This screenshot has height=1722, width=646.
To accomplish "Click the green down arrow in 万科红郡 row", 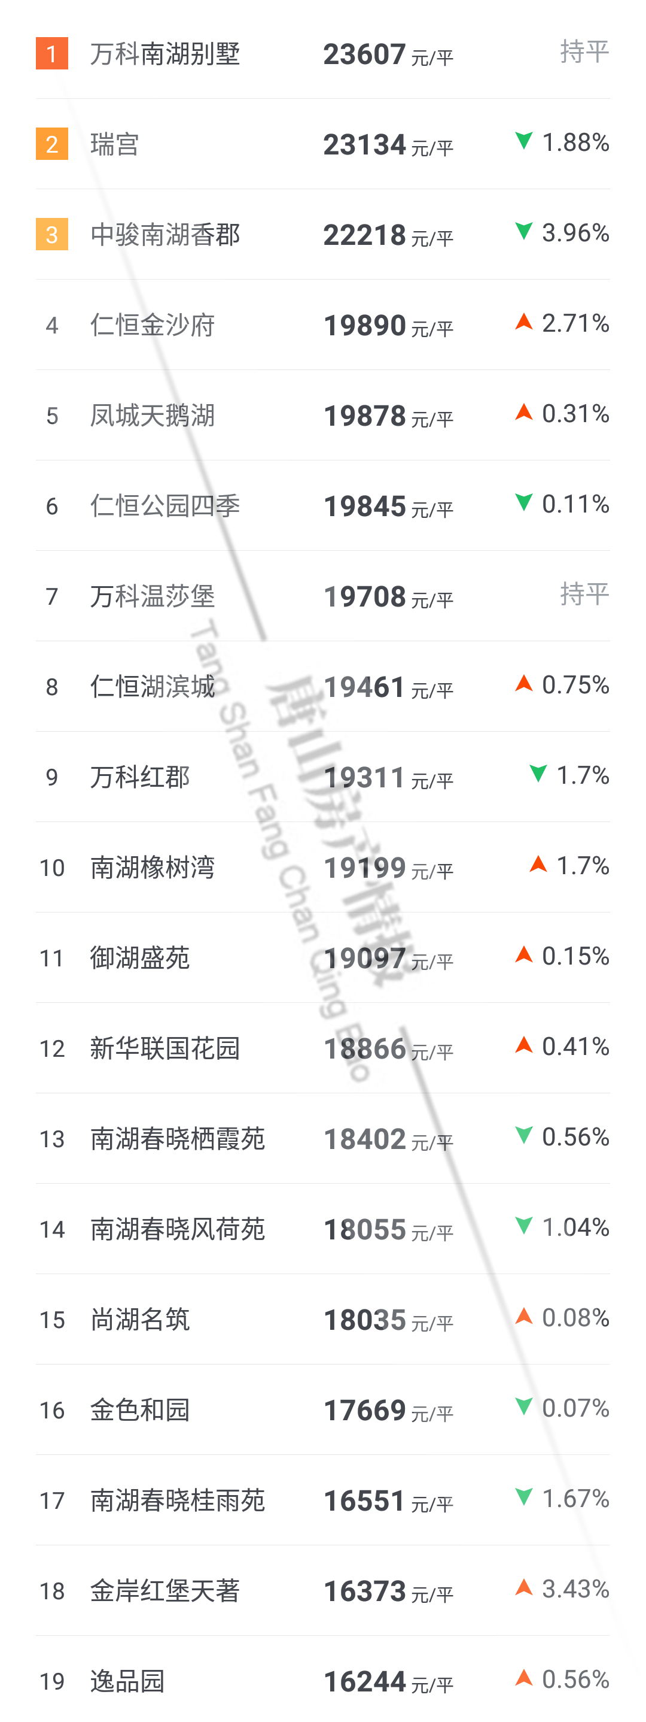I will pyautogui.click(x=538, y=774).
